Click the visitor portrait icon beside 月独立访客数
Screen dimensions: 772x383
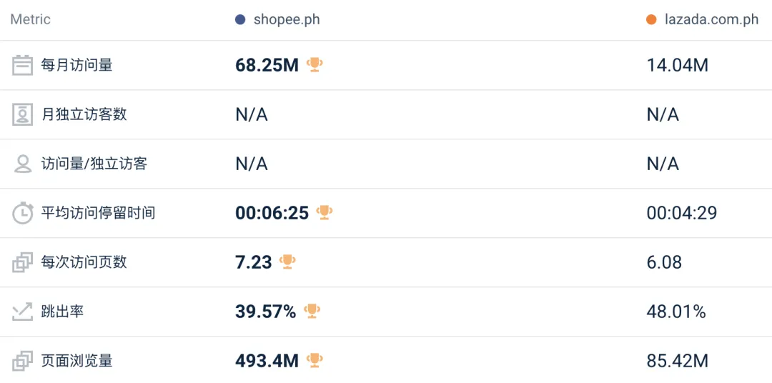[x=23, y=114]
